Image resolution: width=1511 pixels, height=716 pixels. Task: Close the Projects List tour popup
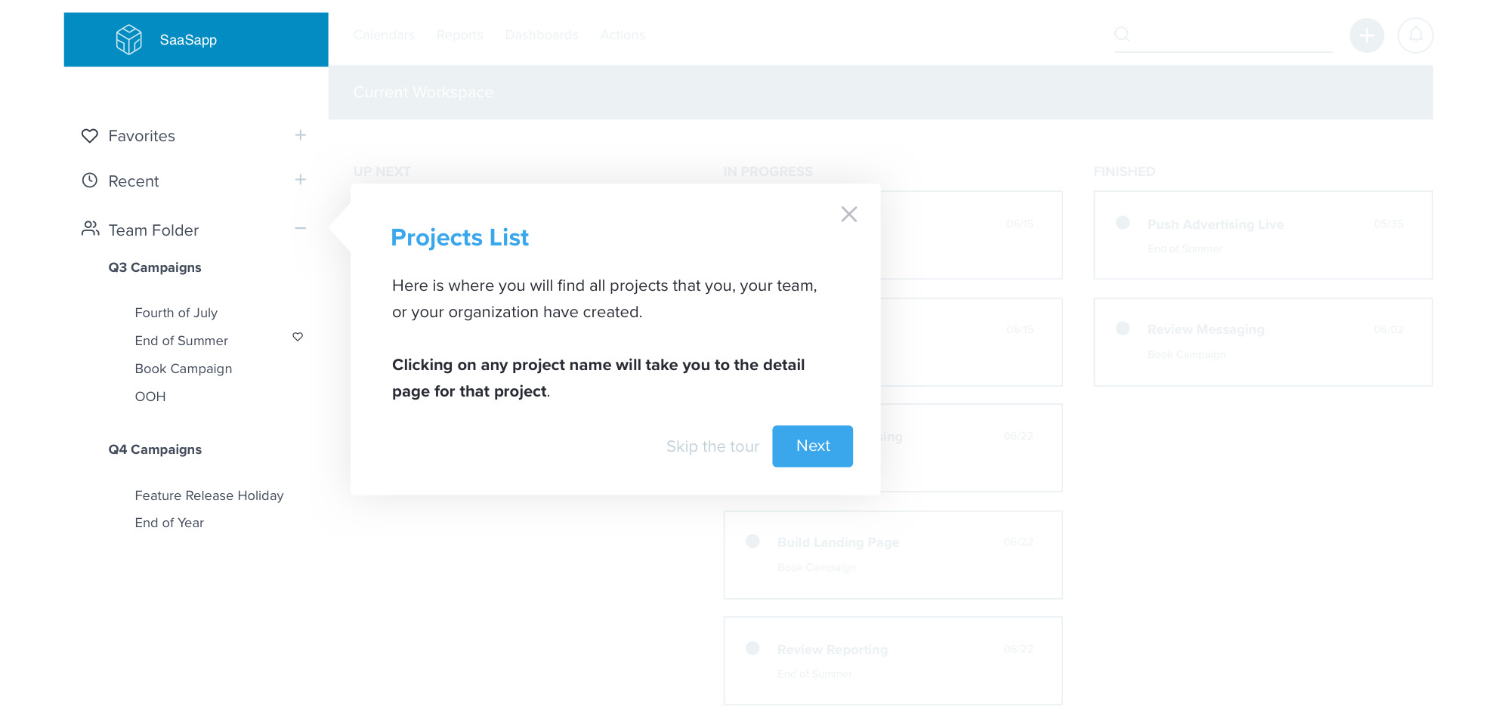[849, 214]
